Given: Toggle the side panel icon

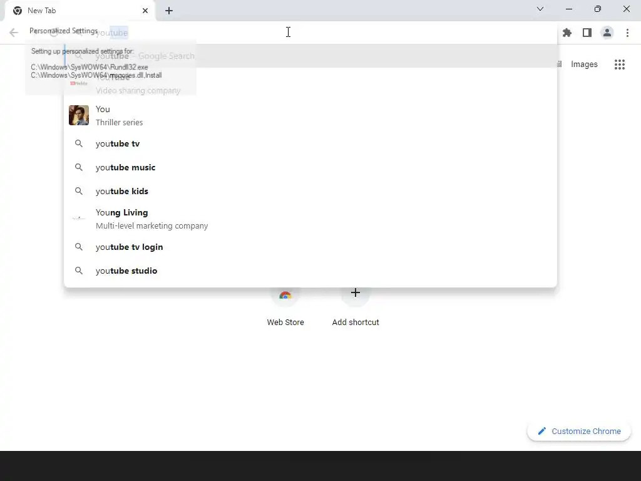Looking at the screenshot, I should pyautogui.click(x=587, y=33).
